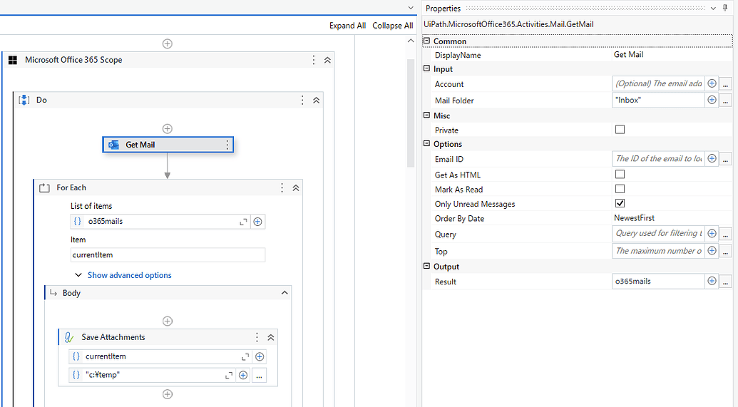This screenshot has width=738, height=407.
Task: Pin the Properties panel
Action: (725, 8)
